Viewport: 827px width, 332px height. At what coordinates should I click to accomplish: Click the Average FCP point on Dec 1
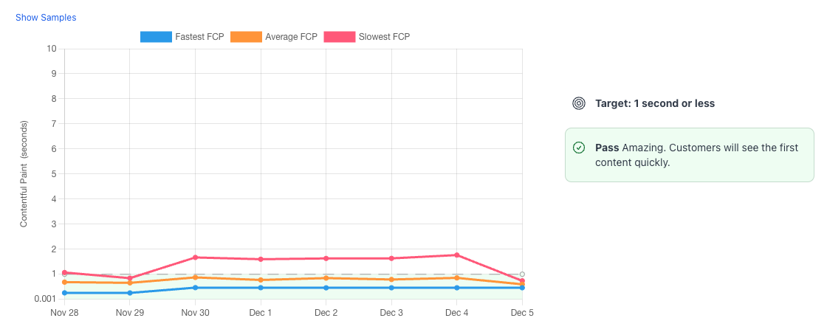click(261, 280)
